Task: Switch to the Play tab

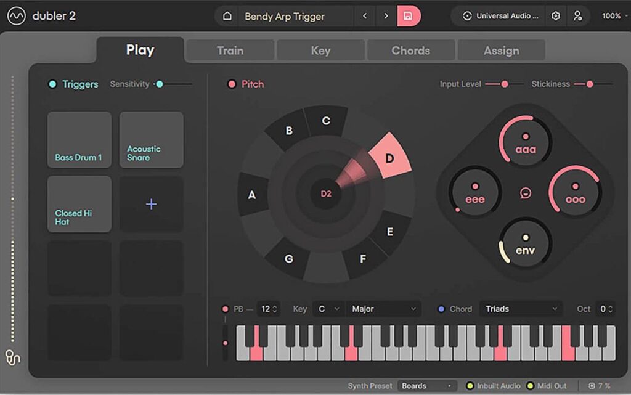Action: pyautogui.click(x=140, y=51)
